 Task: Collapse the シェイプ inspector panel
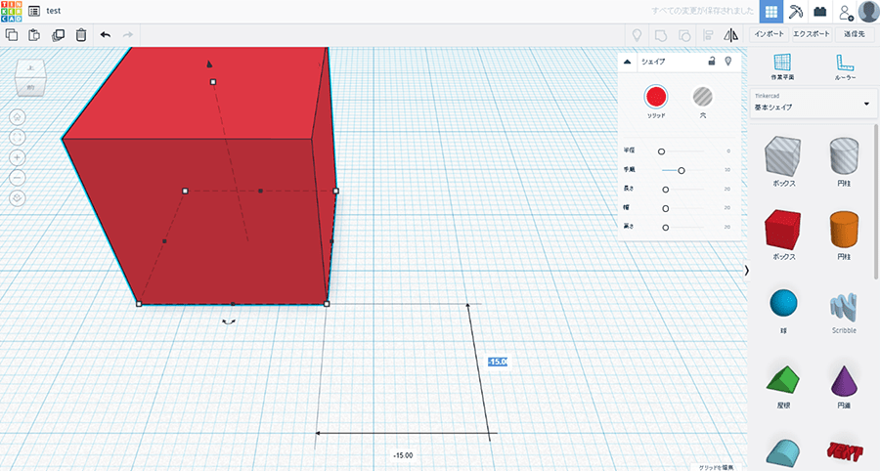pos(628,61)
